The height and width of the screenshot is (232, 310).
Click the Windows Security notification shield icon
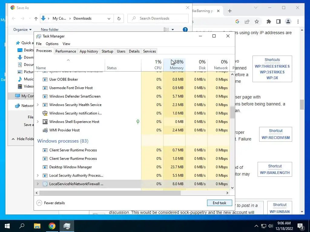[45, 113]
